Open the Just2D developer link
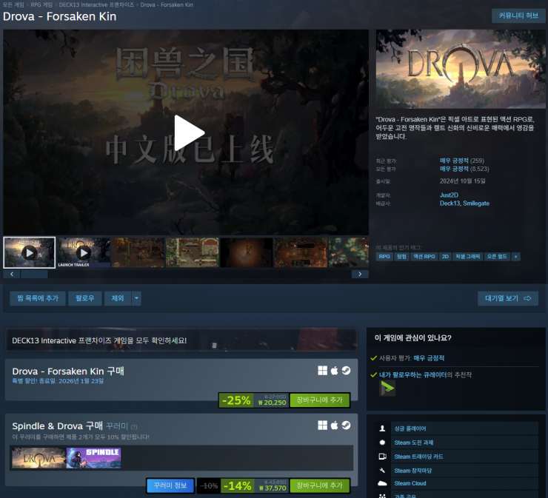Image resolution: width=548 pixels, height=498 pixels. coord(450,195)
